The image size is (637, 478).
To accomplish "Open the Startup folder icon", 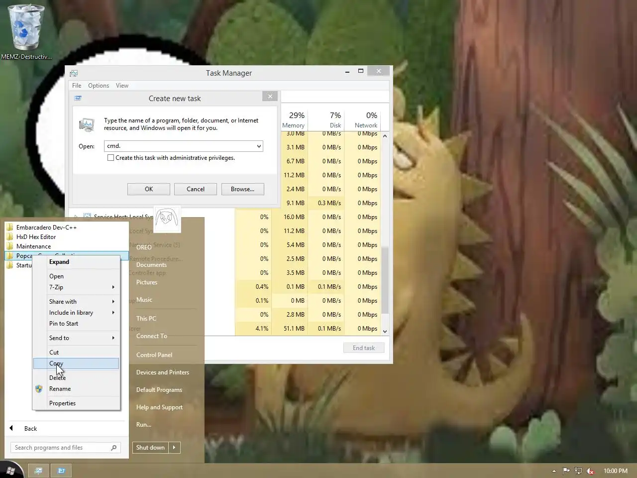I will click(x=9, y=265).
